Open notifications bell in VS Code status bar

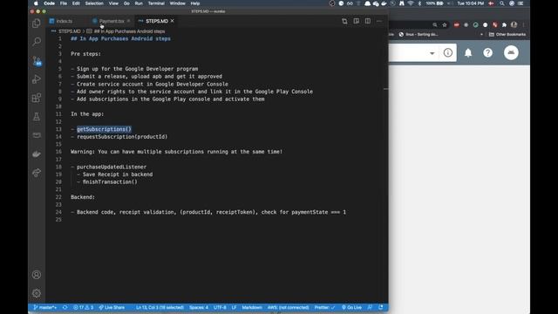click(x=381, y=307)
